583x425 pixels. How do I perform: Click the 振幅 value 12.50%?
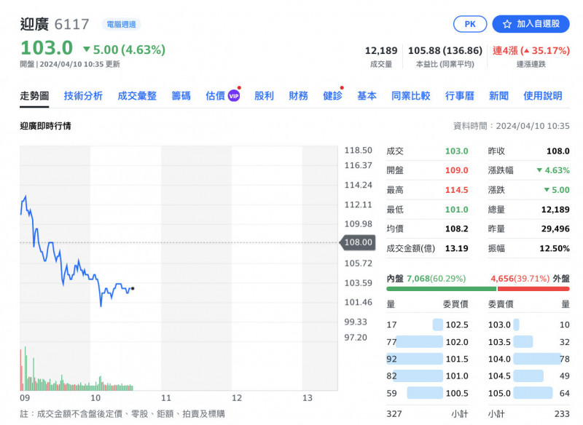coord(555,248)
